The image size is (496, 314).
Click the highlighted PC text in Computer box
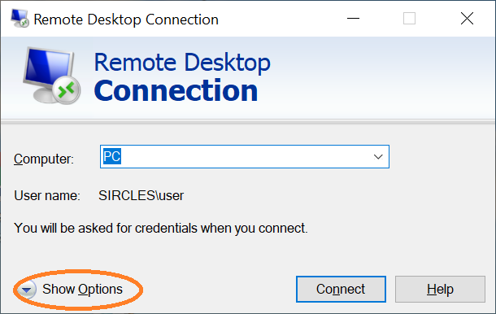click(112, 156)
